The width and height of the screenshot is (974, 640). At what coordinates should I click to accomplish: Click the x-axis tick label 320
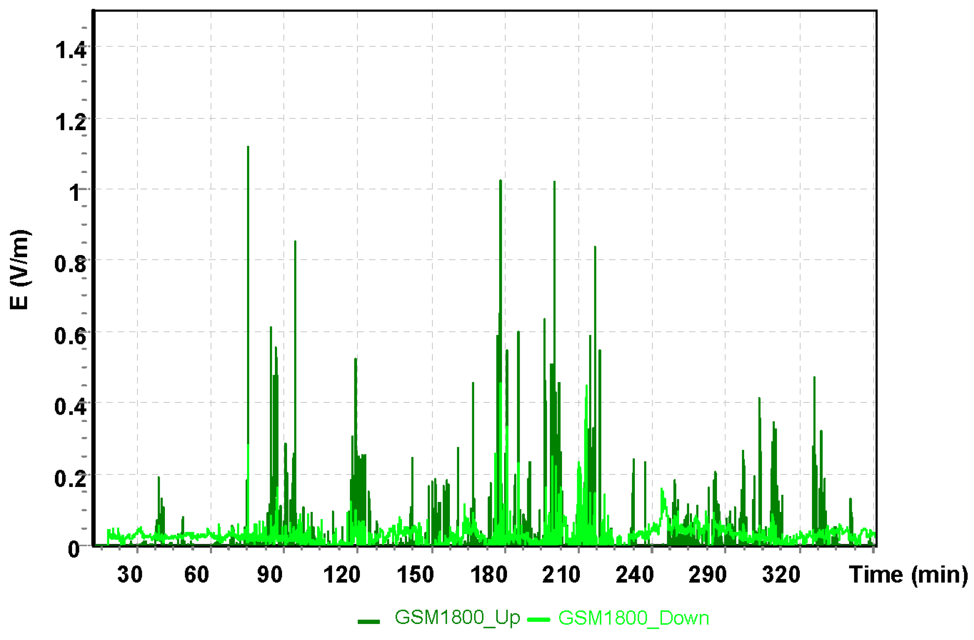pos(781,575)
